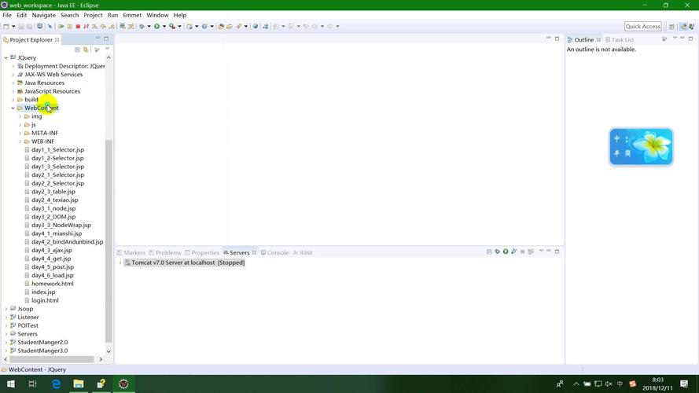Minimize the Project Explorer panel

(97, 39)
